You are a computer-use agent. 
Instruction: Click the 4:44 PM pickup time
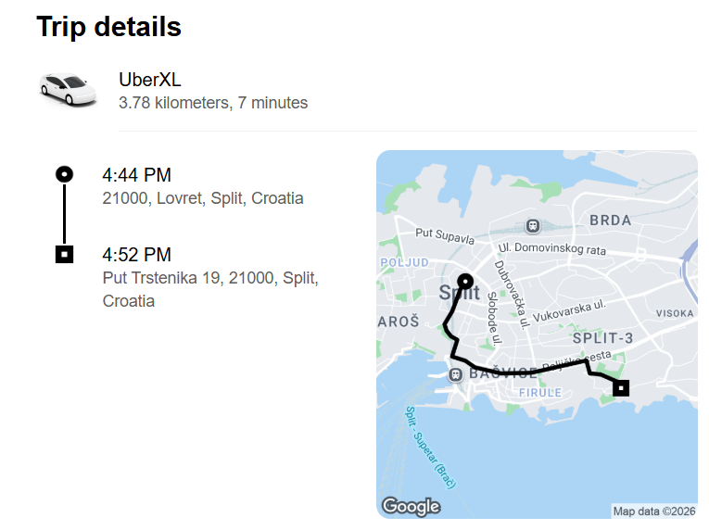136,175
